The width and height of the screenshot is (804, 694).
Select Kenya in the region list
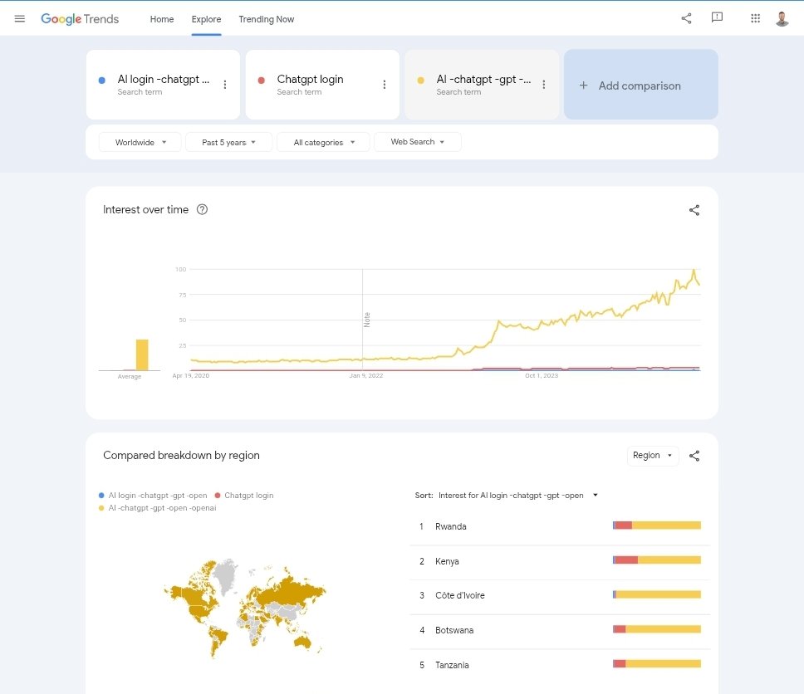447,561
